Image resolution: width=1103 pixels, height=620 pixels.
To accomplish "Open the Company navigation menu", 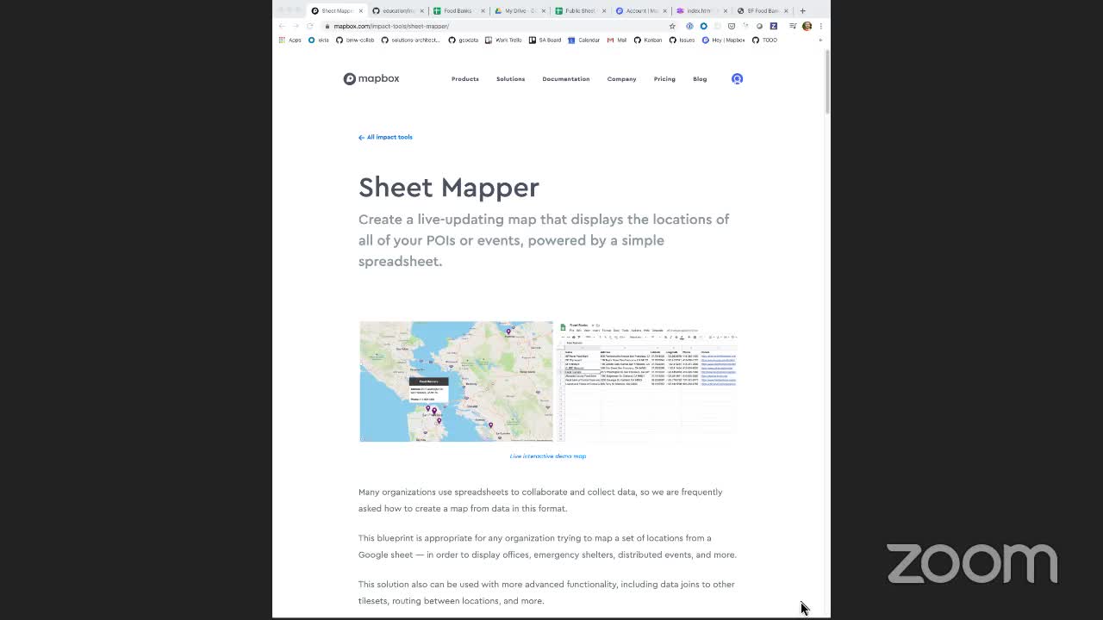I will (x=621, y=79).
